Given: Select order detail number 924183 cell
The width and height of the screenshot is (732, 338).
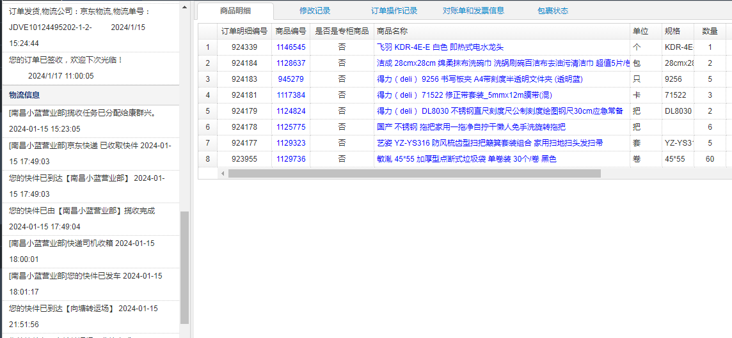Looking at the screenshot, I should [x=244, y=79].
